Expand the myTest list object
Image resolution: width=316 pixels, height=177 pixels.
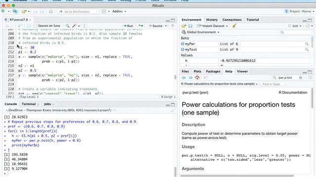click(x=183, y=49)
